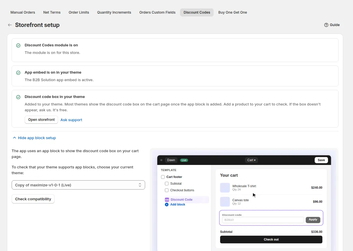Click the $96.00 price text
The width and height of the screenshot is (353, 251).
coord(318,201)
